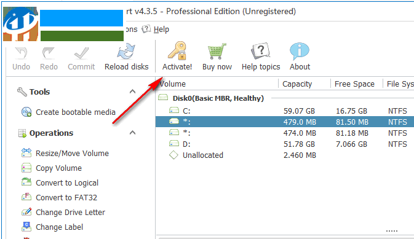Viewport: 414px width, 239px height.
Task: Select Copy Volume operation
Action: tap(58, 168)
